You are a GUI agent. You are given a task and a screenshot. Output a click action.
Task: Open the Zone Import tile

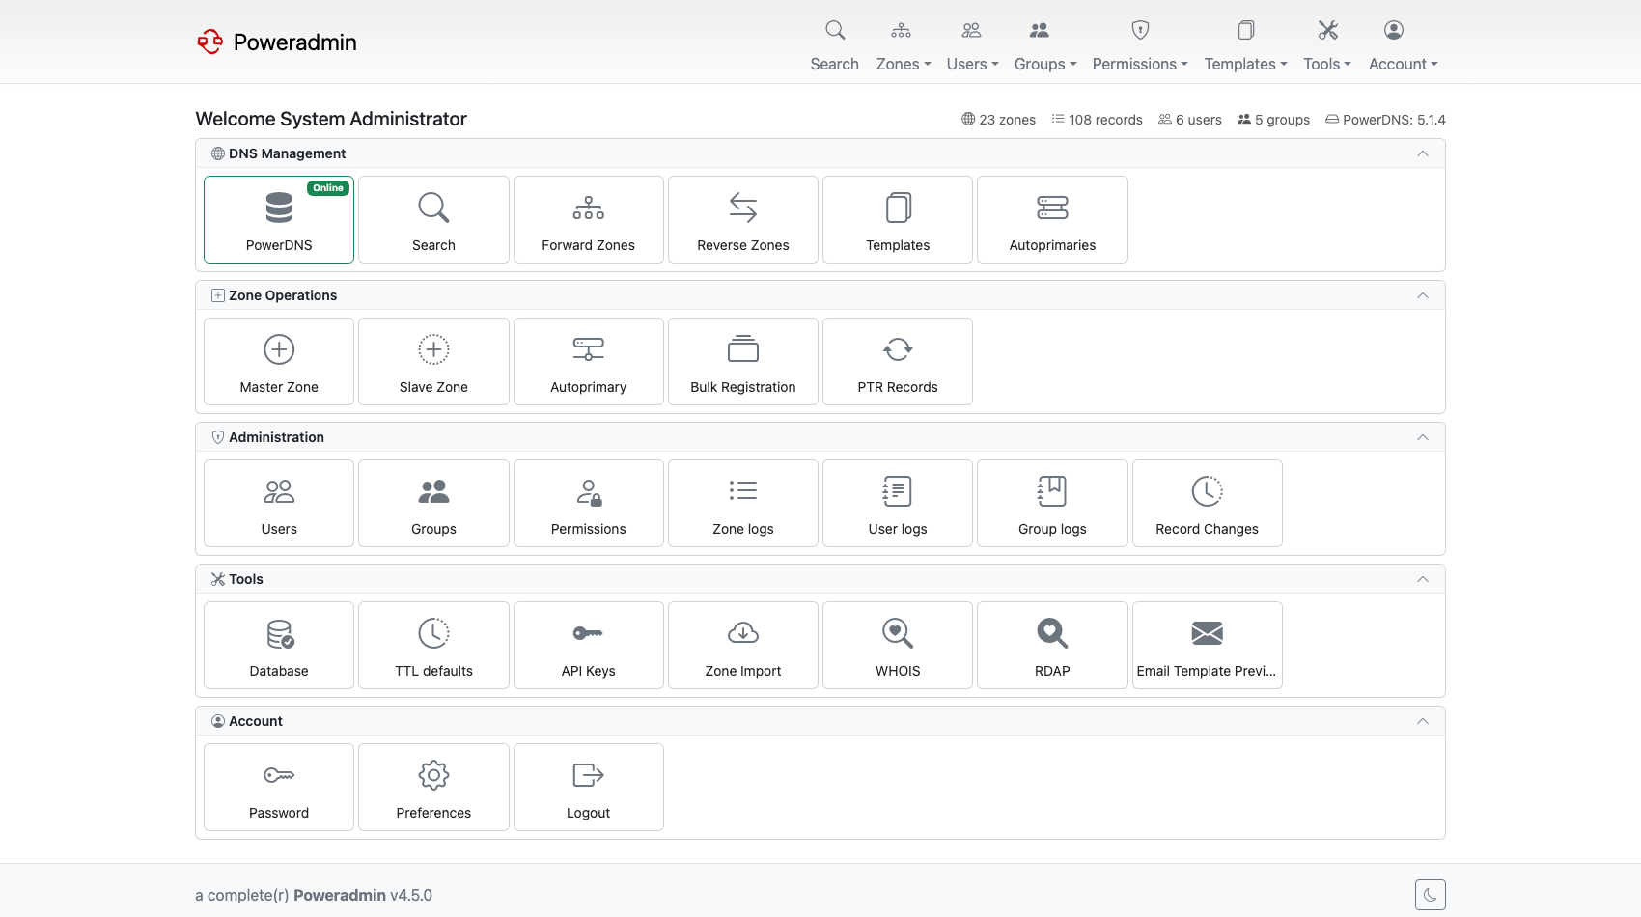[743, 645]
